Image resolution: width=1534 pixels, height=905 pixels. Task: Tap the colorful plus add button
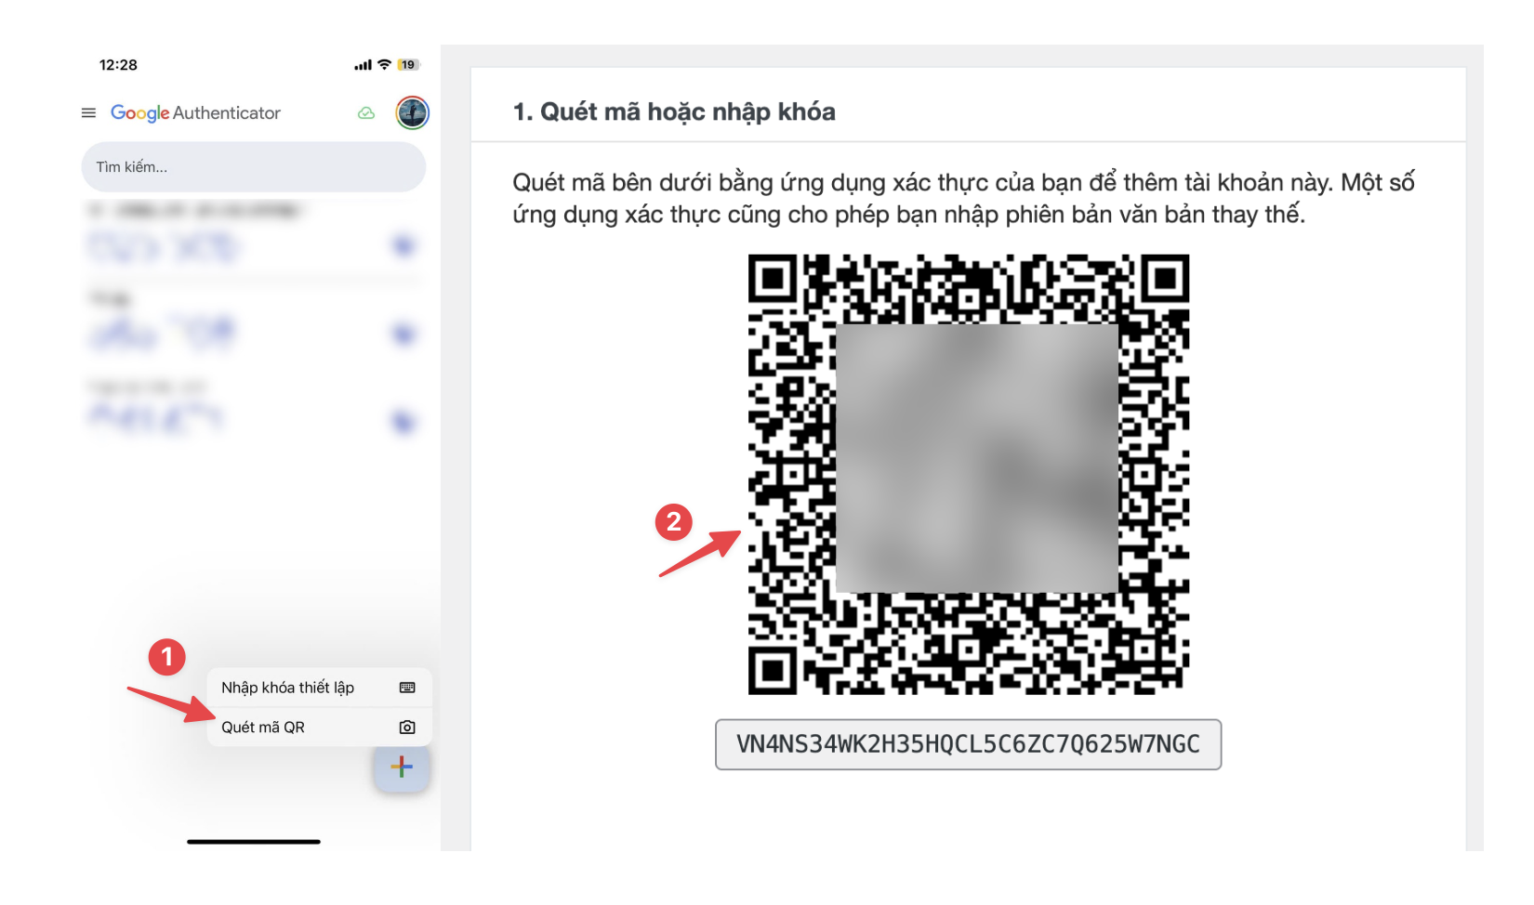pos(402,767)
